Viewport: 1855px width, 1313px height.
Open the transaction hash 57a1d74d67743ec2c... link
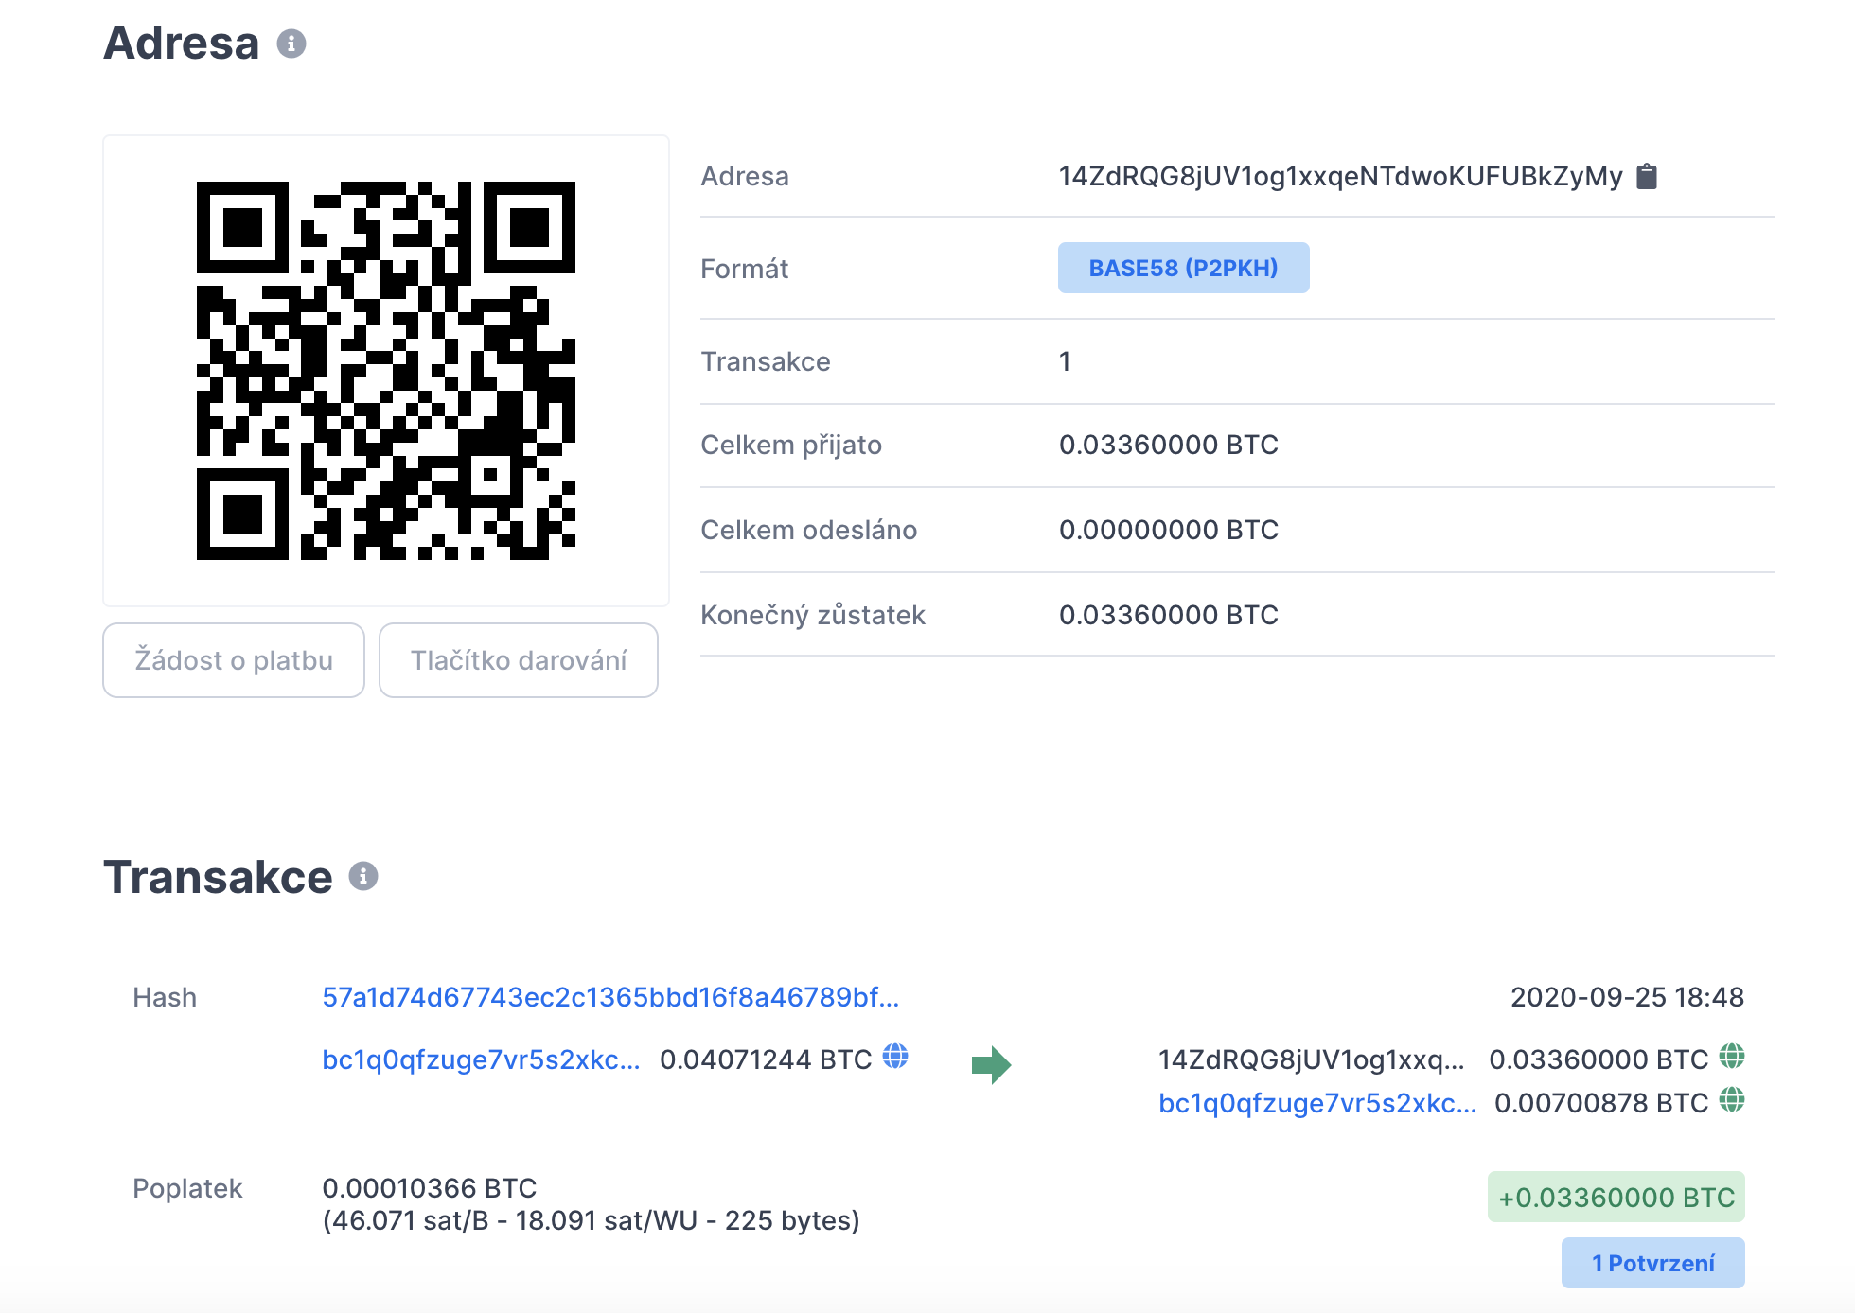point(610,997)
